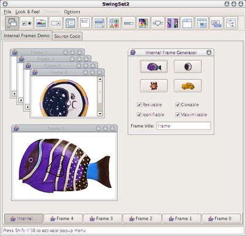Click the Frame 0 title bar

[65, 128]
